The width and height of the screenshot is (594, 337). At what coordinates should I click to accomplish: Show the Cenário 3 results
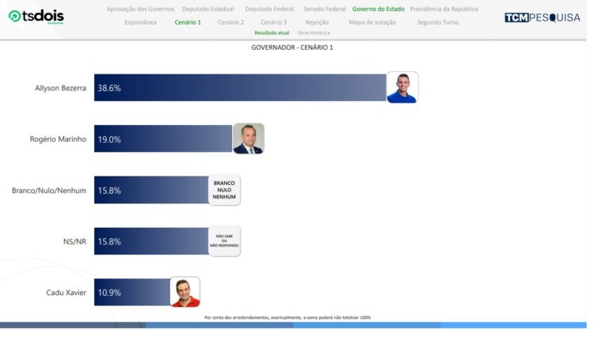click(x=273, y=22)
